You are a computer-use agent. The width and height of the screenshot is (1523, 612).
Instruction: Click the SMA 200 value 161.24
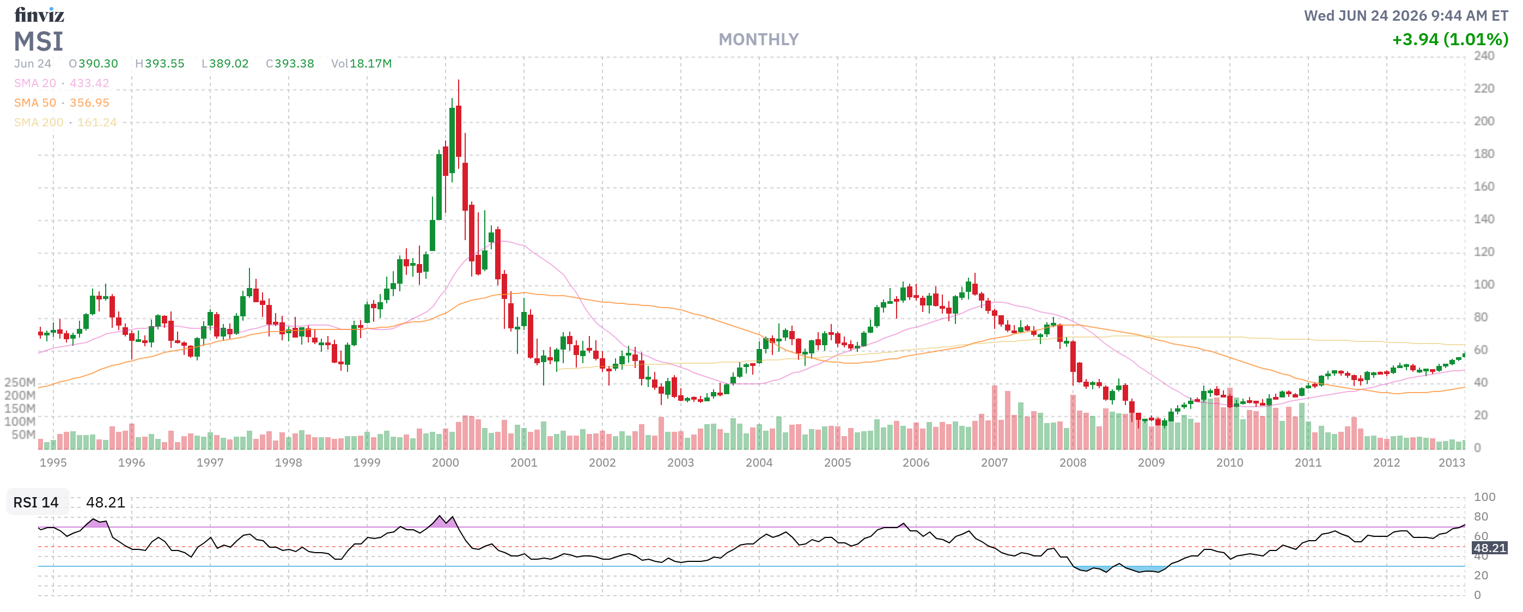point(97,123)
